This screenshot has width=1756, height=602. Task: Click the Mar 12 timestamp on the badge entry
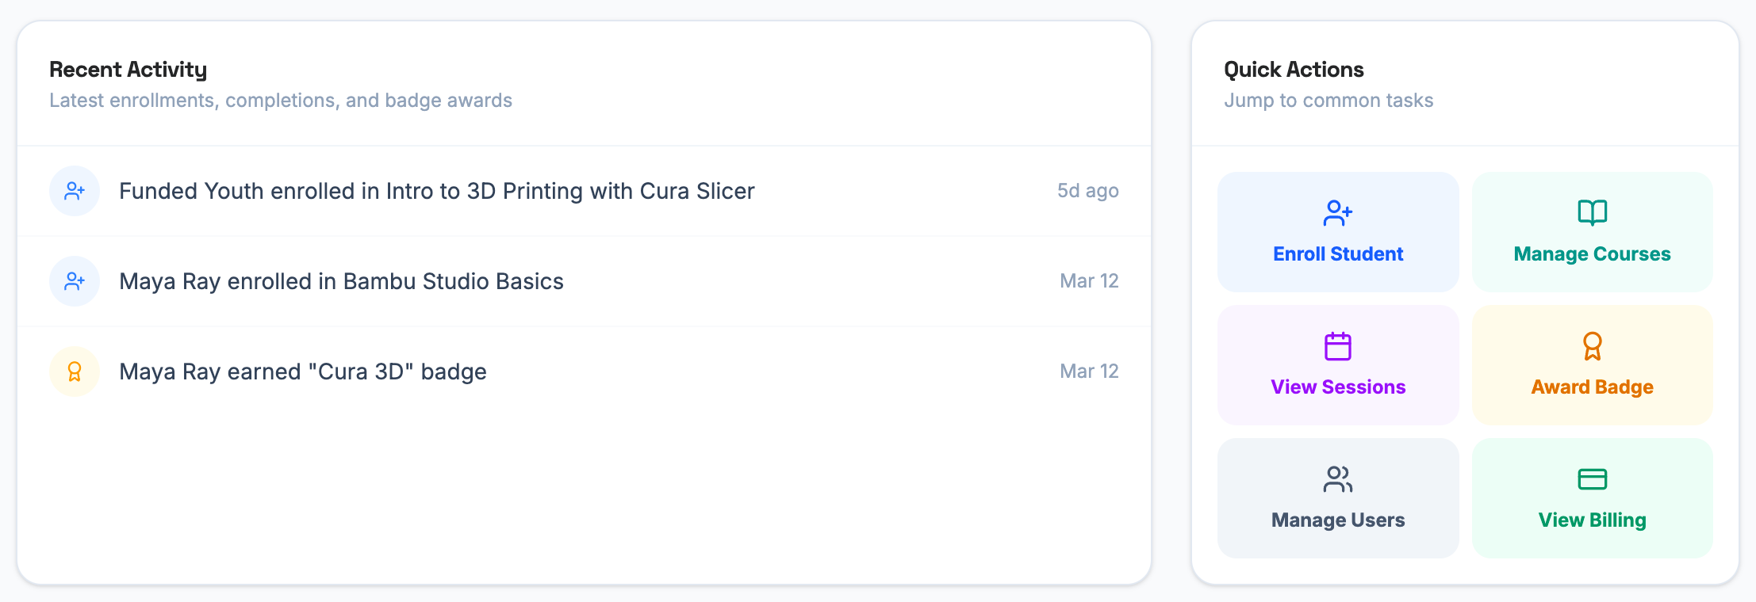(1089, 371)
